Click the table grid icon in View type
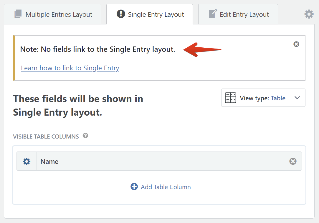Screen dimensions: 319x223 (230, 98)
